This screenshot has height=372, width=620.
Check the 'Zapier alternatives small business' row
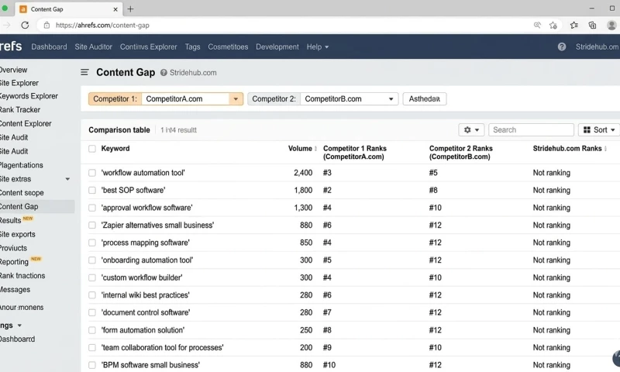point(92,225)
